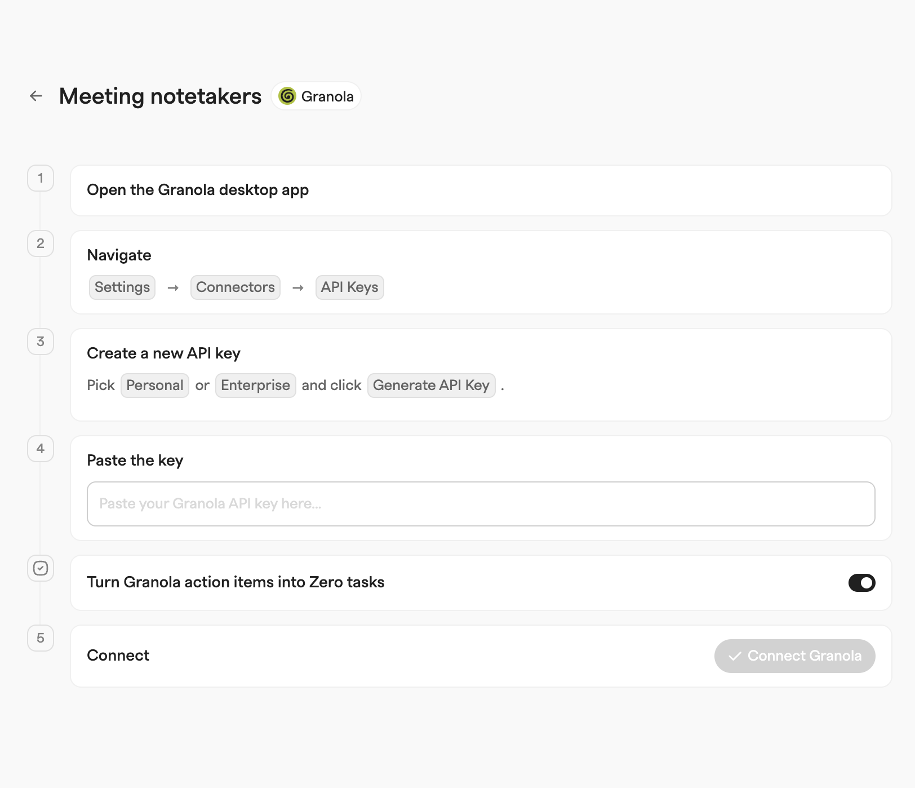Click the Settings chip in Navigate step
The height and width of the screenshot is (788, 915).
point(122,287)
